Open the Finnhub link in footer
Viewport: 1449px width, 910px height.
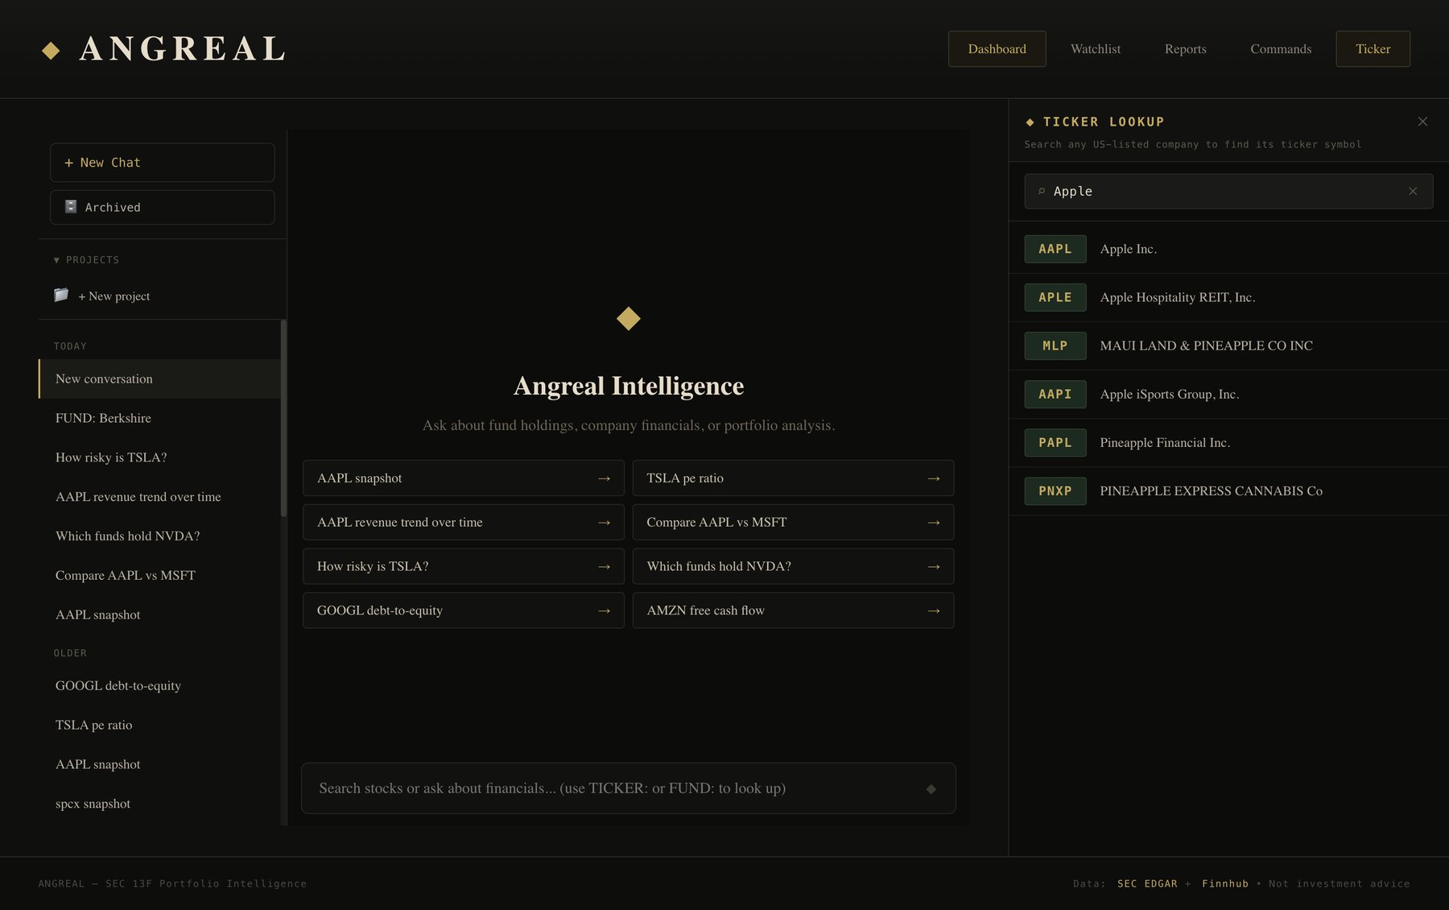coord(1225,884)
